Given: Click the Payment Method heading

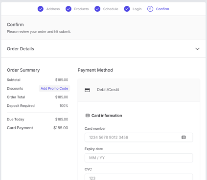Looking at the screenshot, I should tap(95, 70).
